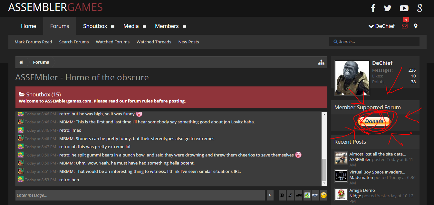Viewport: 434px width, 205px height.
Task: Open the sitemap icon in the breadcrumb bar
Action: (321, 62)
